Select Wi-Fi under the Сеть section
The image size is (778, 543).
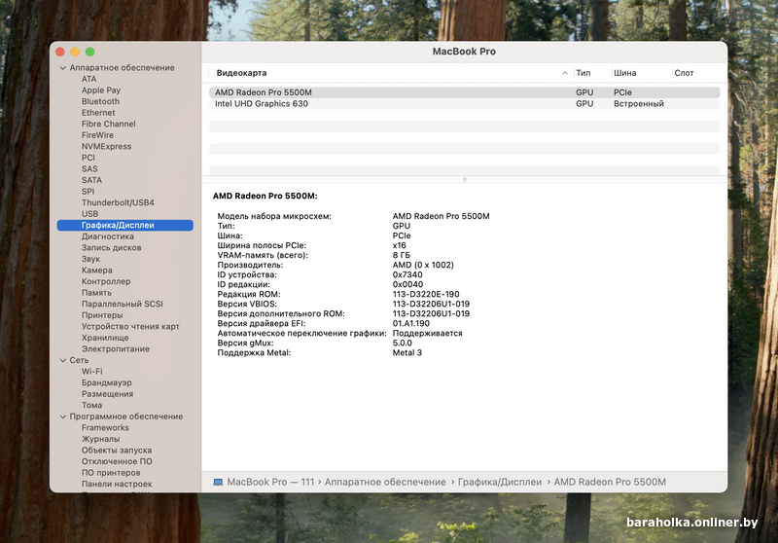tap(91, 371)
